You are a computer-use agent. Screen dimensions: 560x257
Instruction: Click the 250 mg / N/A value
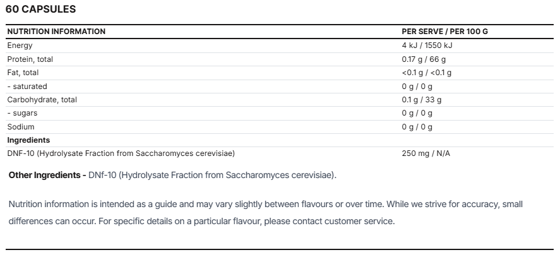426,153
